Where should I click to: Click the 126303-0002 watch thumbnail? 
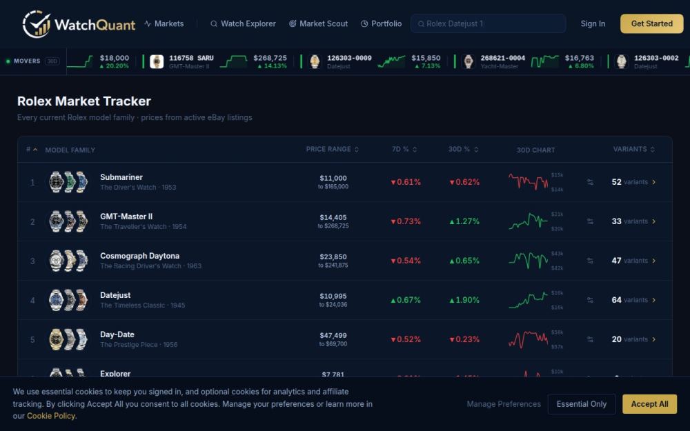622,61
